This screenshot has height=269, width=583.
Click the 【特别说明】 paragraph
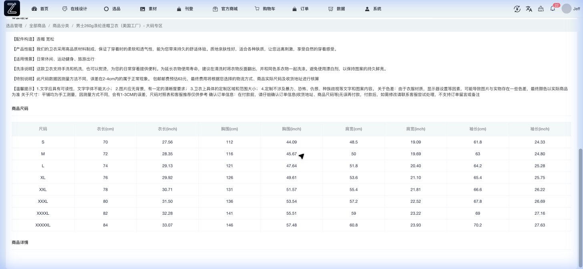pyautogui.click(x=165, y=79)
